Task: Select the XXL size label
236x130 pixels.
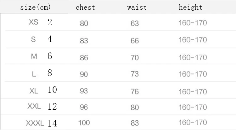Action: 34,107
